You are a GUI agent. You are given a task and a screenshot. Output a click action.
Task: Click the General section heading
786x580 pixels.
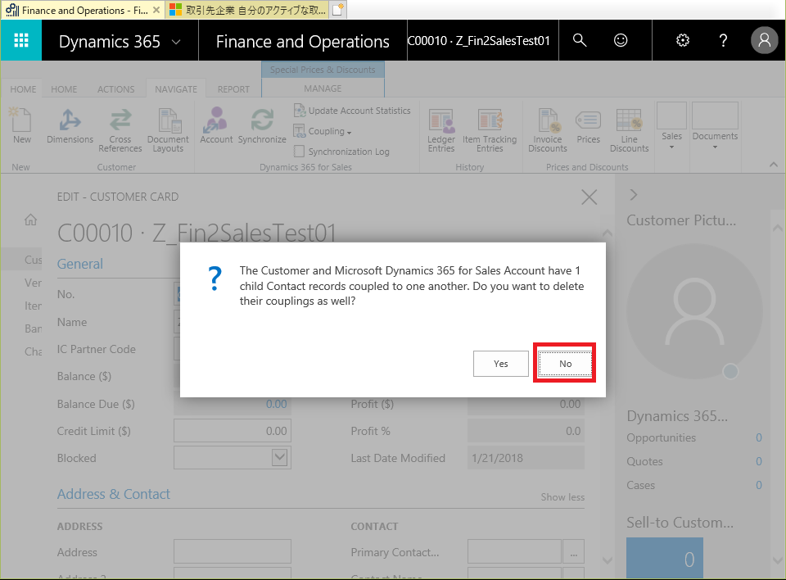[79, 264]
